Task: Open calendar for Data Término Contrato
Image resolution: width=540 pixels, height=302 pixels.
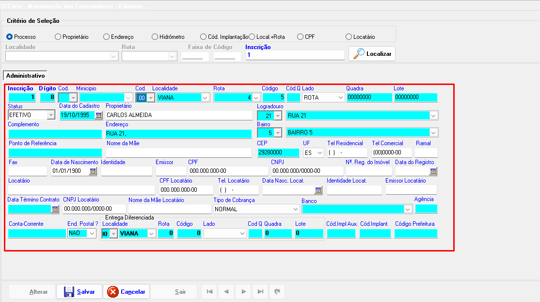Action: point(55,209)
